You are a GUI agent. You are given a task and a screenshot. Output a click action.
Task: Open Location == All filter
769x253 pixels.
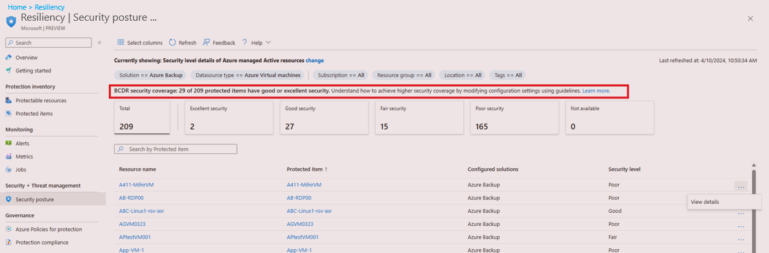tap(463, 75)
